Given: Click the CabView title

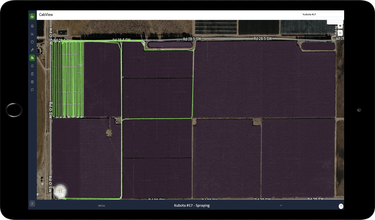Looking at the screenshot, I should click(46, 15).
